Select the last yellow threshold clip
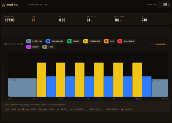Viewport: 172px width, 123px height. (137, 80)
